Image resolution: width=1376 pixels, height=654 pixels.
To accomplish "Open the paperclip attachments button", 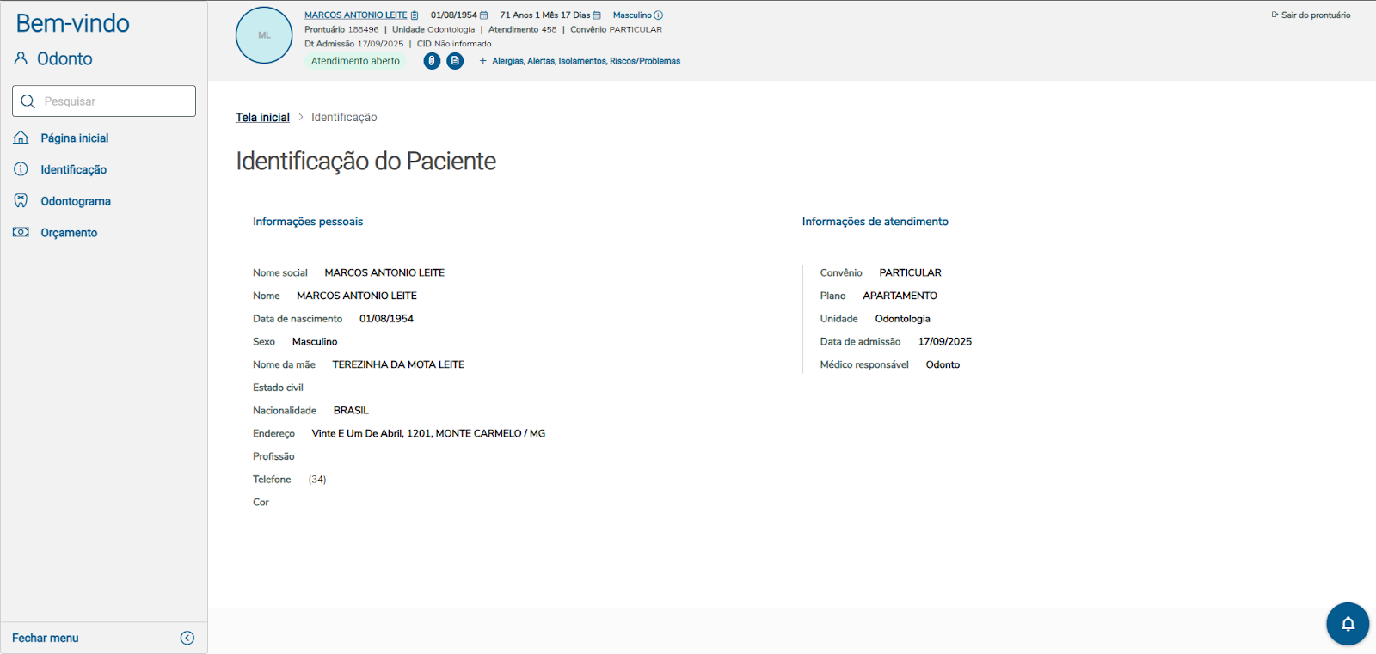I will coord(432,61).
